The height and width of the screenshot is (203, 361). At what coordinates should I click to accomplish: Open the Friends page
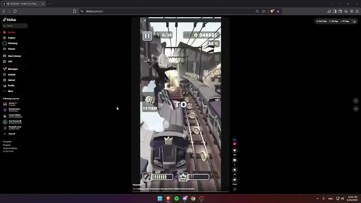pyautogui.click(x=9, y=49)
